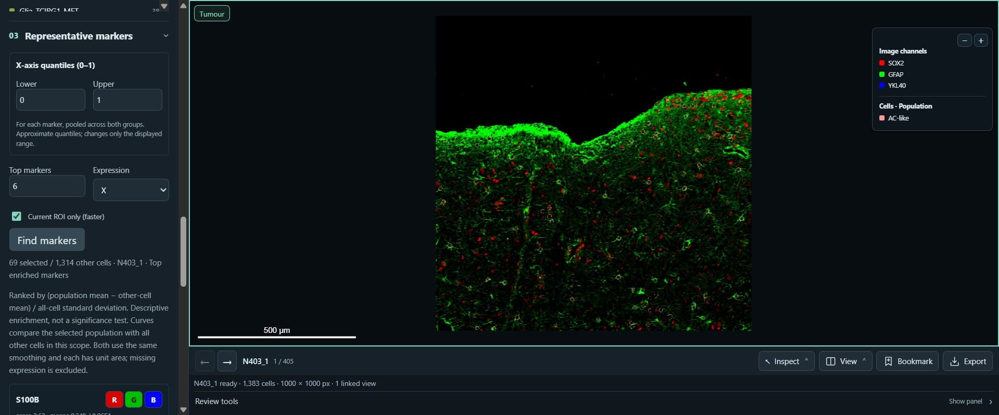Click the S100B marker name
The height and width of the screenshot is (415, 999).
[x=28, y=399]
